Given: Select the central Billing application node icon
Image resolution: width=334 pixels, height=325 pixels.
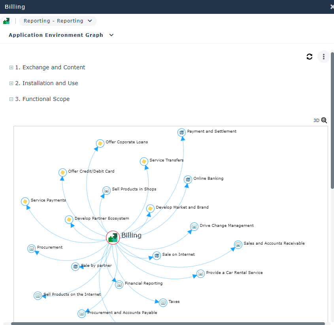Looking at the screenshot, I should (113, 237).
